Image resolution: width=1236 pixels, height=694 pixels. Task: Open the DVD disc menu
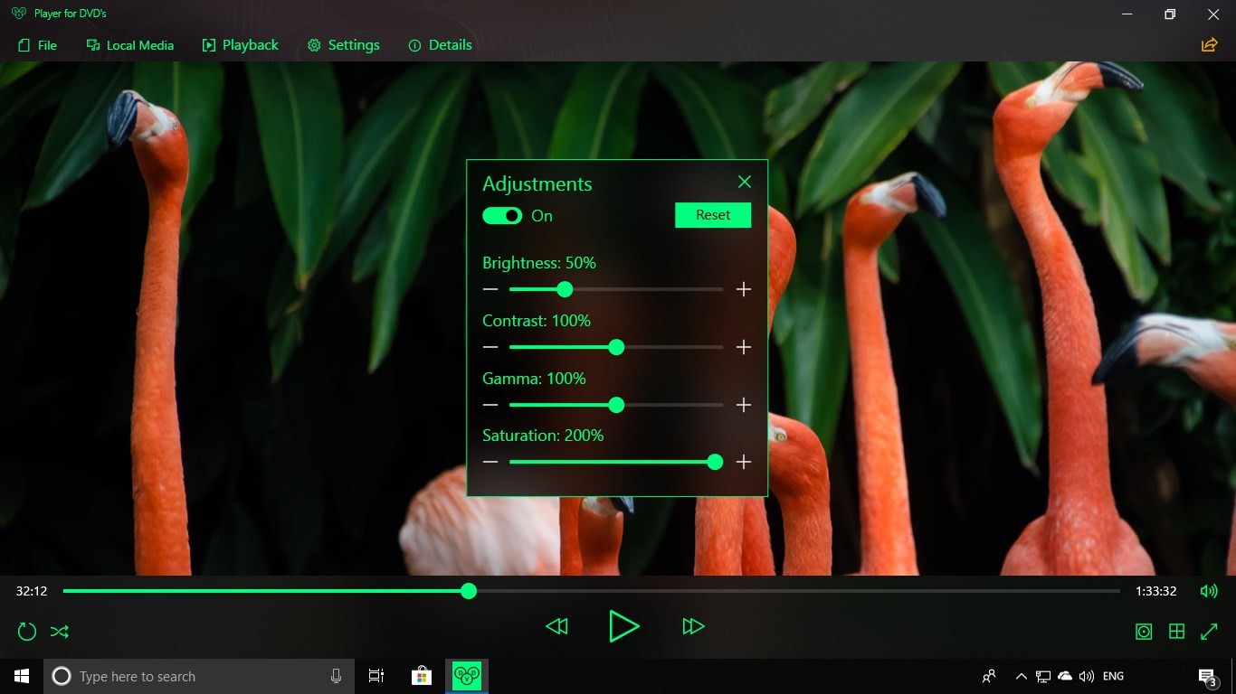pyautogui.click(x=1143, y=631)
